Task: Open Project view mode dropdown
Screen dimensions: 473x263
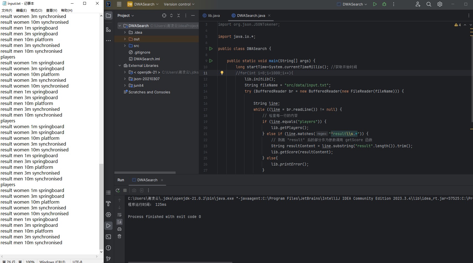Action: tap(126, 15)
